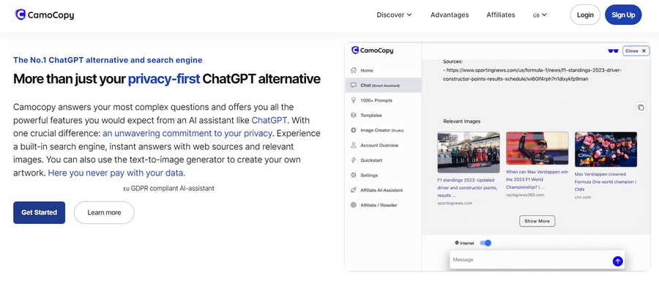Image resolution: width=659 pixels, height=281 pixels.
Task: Select Chat Smart Assistant in sidebar
Action: pos(383,86)
